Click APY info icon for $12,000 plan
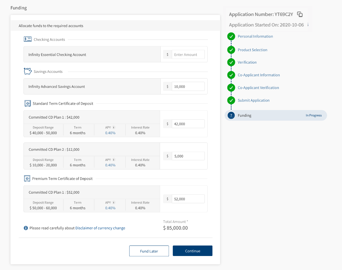342x270 pixels. point(114,160)
